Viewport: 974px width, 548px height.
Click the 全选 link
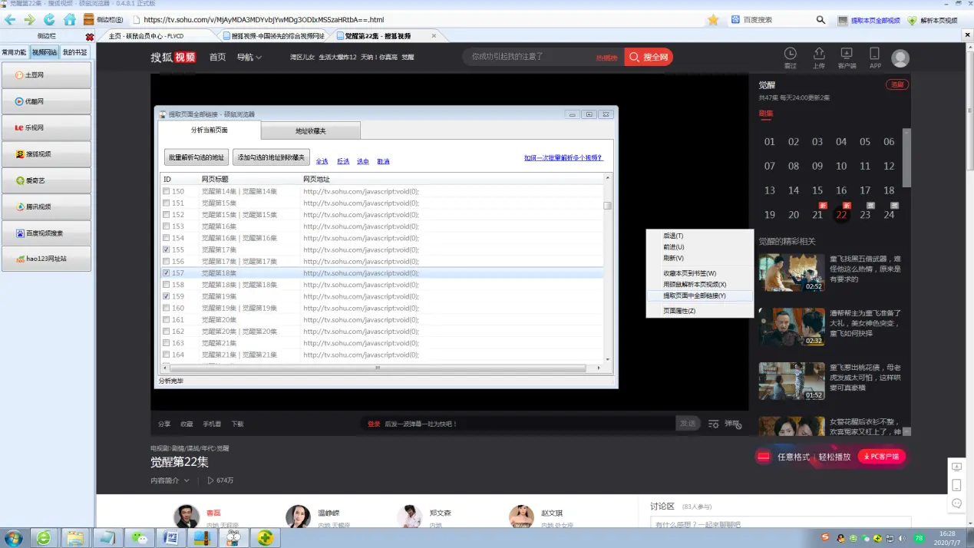click(x=322, y=161)
